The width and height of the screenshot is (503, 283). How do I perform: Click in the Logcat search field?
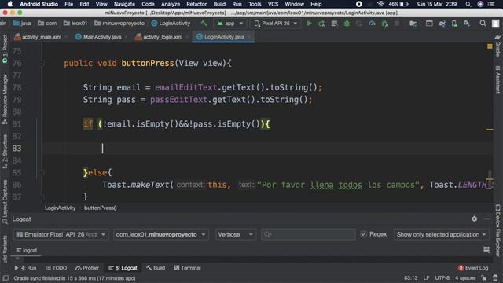point(308,234)
